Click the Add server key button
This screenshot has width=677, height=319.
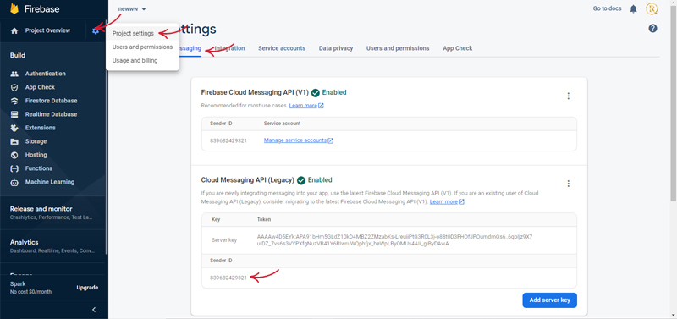pyautogui.click(x=549, y=300)
